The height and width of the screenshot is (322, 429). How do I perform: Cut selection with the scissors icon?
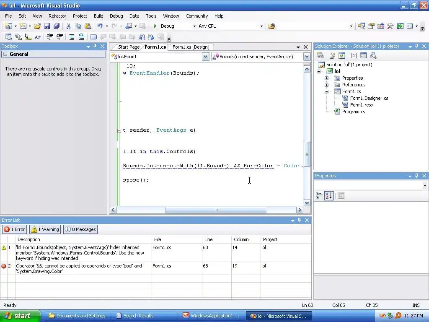(68, 26)
